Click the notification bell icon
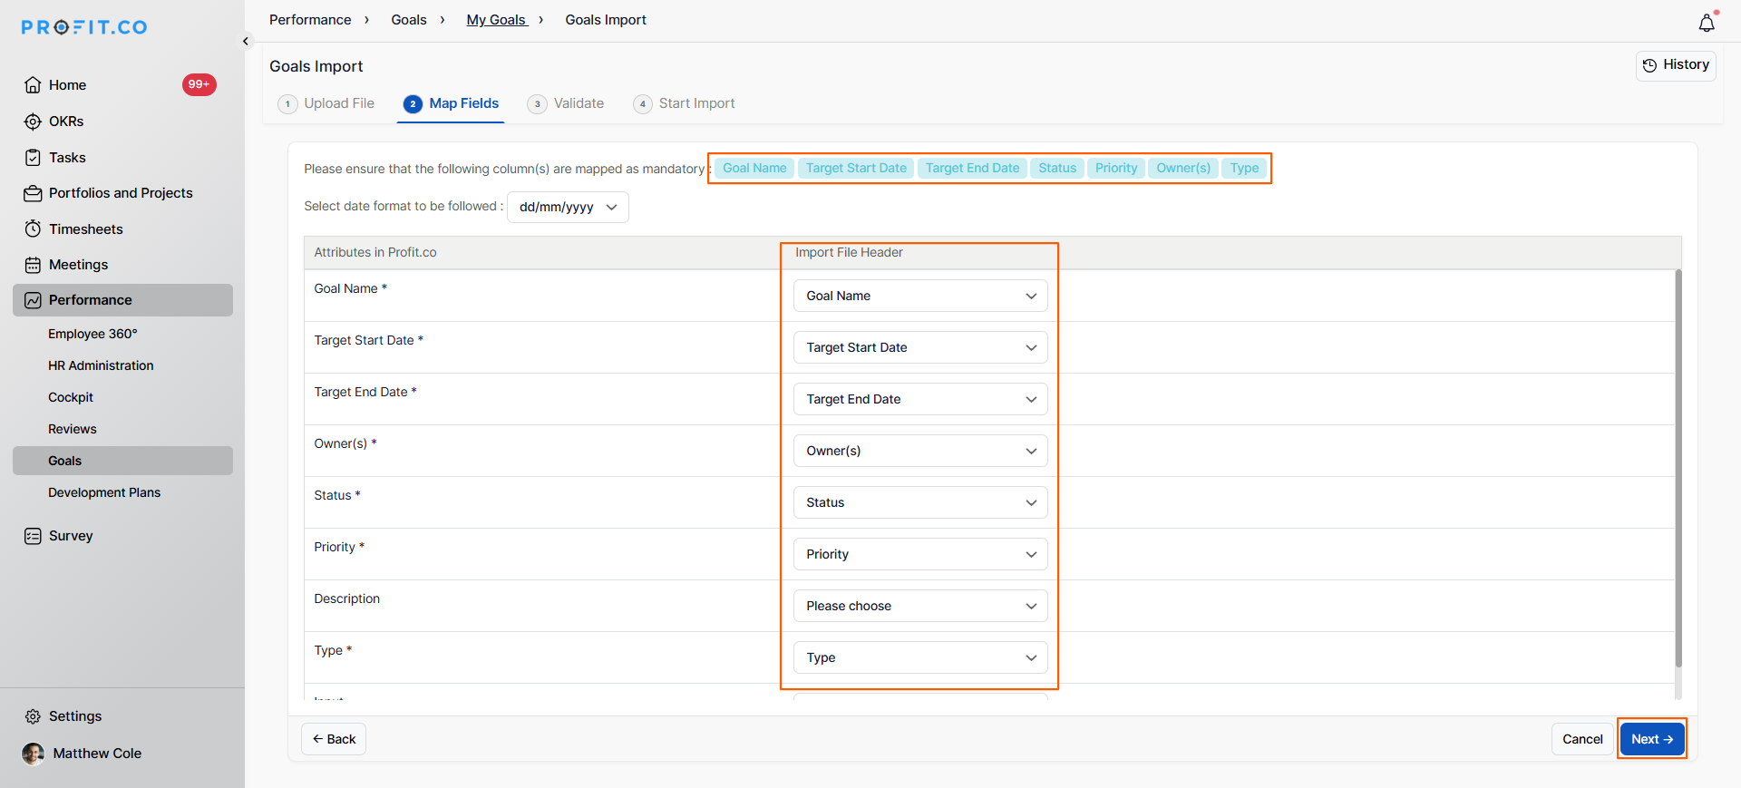The height and width of the screenshot is (788, 1741). (1706, 24)
